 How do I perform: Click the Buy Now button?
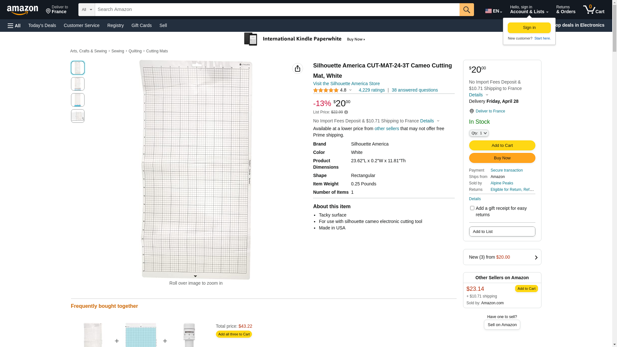click(x=502, y=158)
